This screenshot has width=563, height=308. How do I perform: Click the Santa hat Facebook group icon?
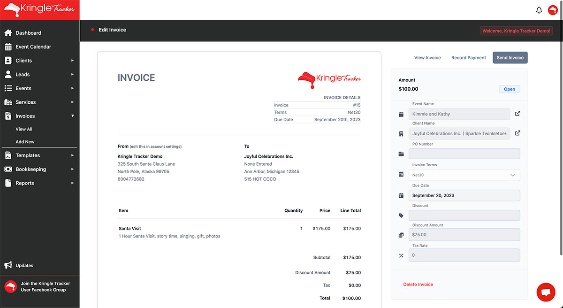point(10,286)
